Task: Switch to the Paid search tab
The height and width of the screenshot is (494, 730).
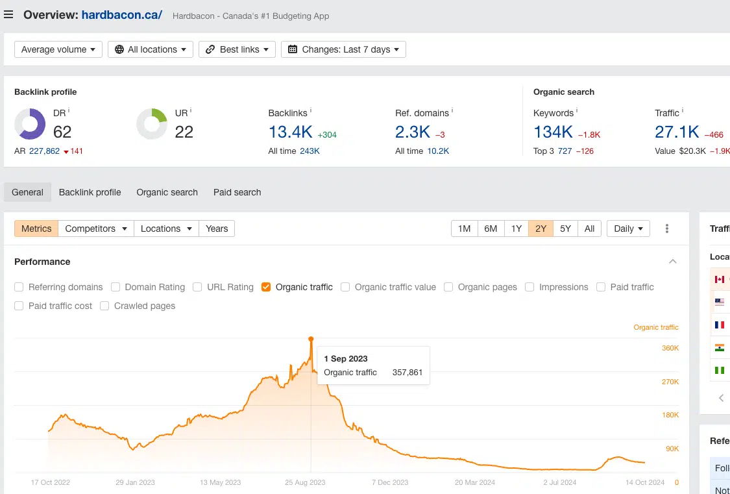Action: coord(237,192)
